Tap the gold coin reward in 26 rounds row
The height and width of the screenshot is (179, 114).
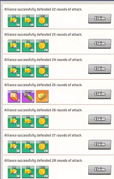pyautogui.click(x=42, y=121)
